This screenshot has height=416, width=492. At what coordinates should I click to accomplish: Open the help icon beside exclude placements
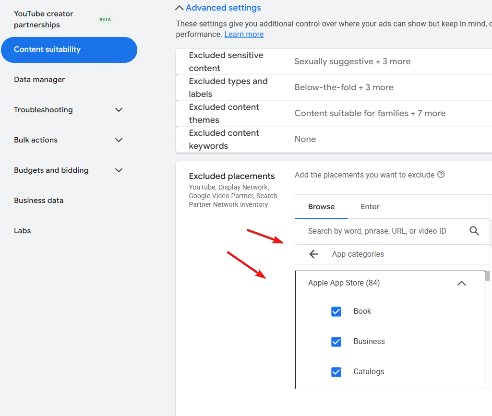[441, 175]
